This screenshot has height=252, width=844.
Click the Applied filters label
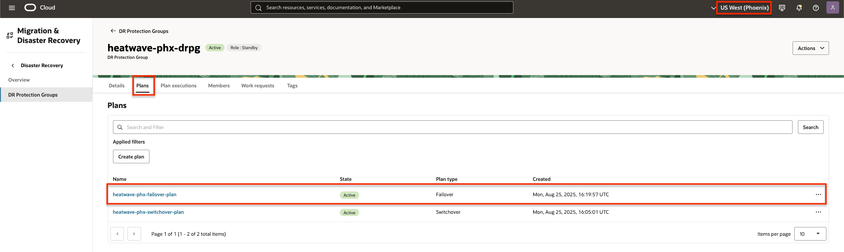point(129,142)
